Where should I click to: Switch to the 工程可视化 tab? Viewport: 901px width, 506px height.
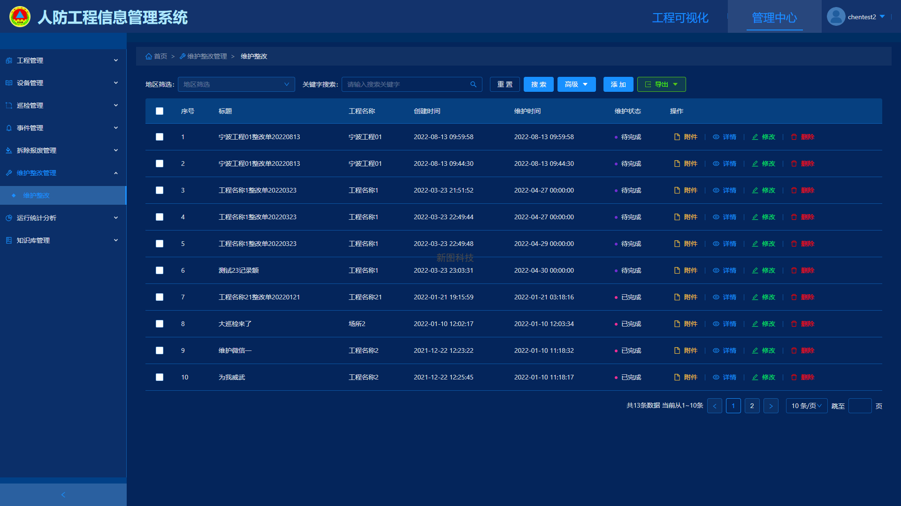[x=680, y=18]
